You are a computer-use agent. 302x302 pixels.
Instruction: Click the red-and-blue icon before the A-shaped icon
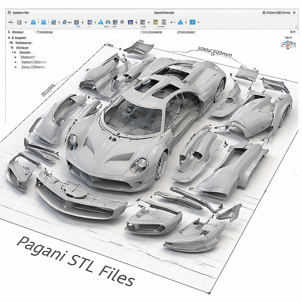tap(90, 22)
